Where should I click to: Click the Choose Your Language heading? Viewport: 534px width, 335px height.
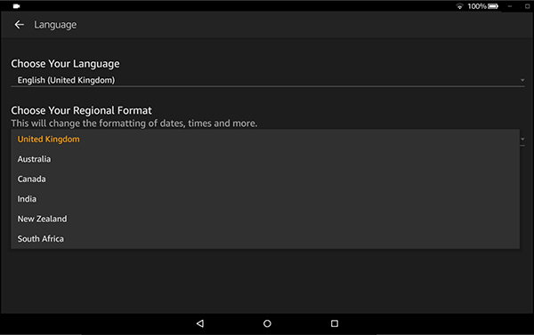tap(65, 64)
